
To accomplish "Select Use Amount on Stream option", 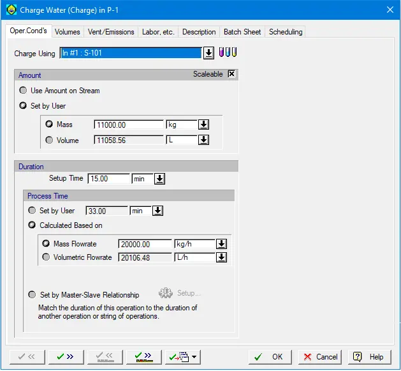I will (24, 91).
